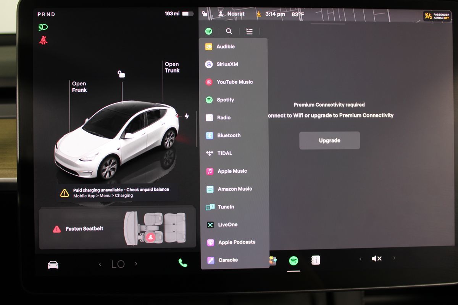Decrease temperature with the left chevron
This screenshot has height=305, width=458.
point(100,264)
